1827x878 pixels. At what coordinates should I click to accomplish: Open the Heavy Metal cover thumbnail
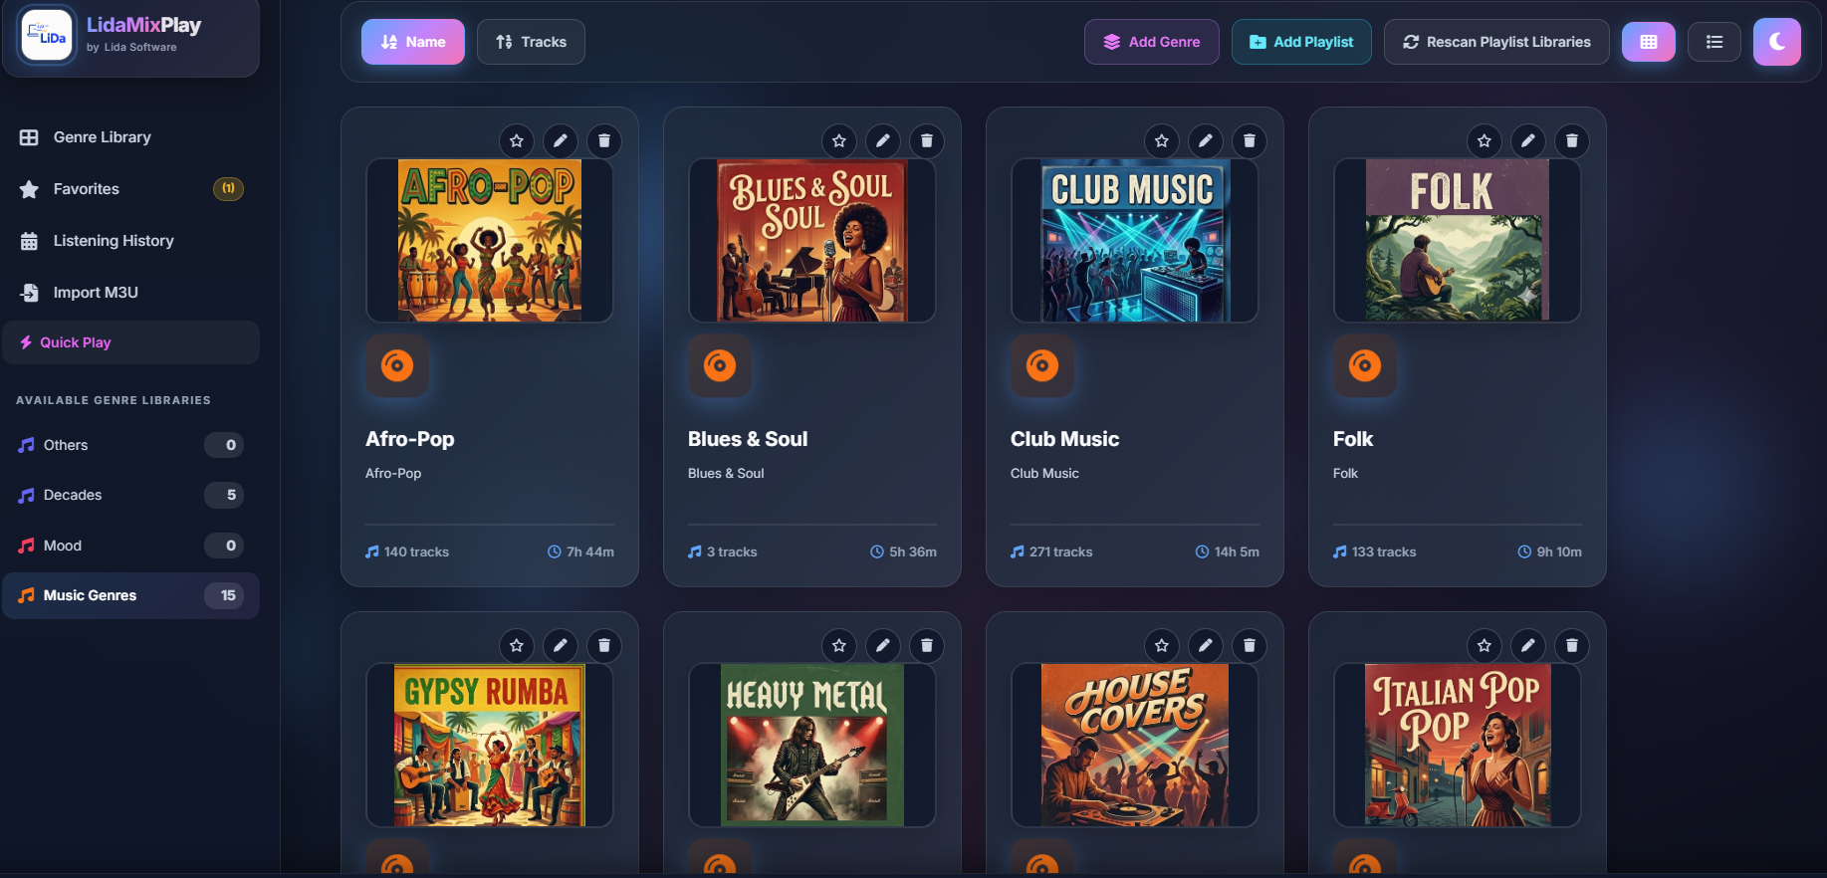[x=812, y=746]
